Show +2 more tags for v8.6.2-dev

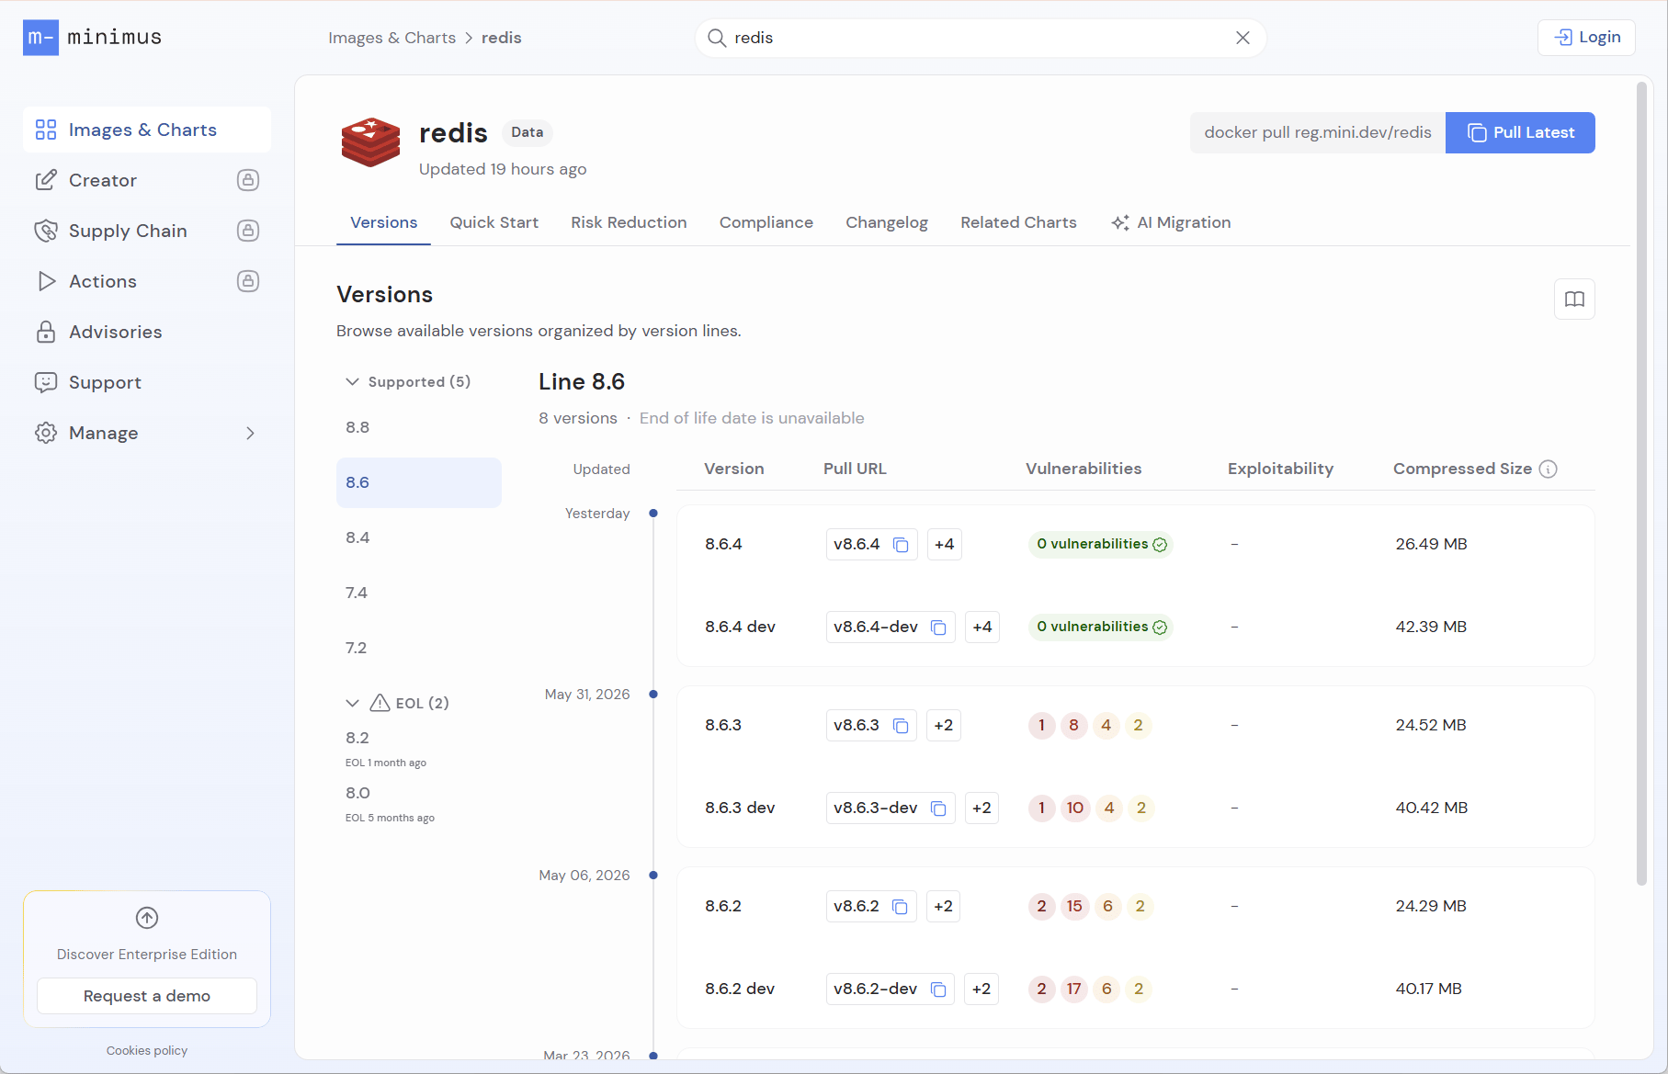pos(982,989)
